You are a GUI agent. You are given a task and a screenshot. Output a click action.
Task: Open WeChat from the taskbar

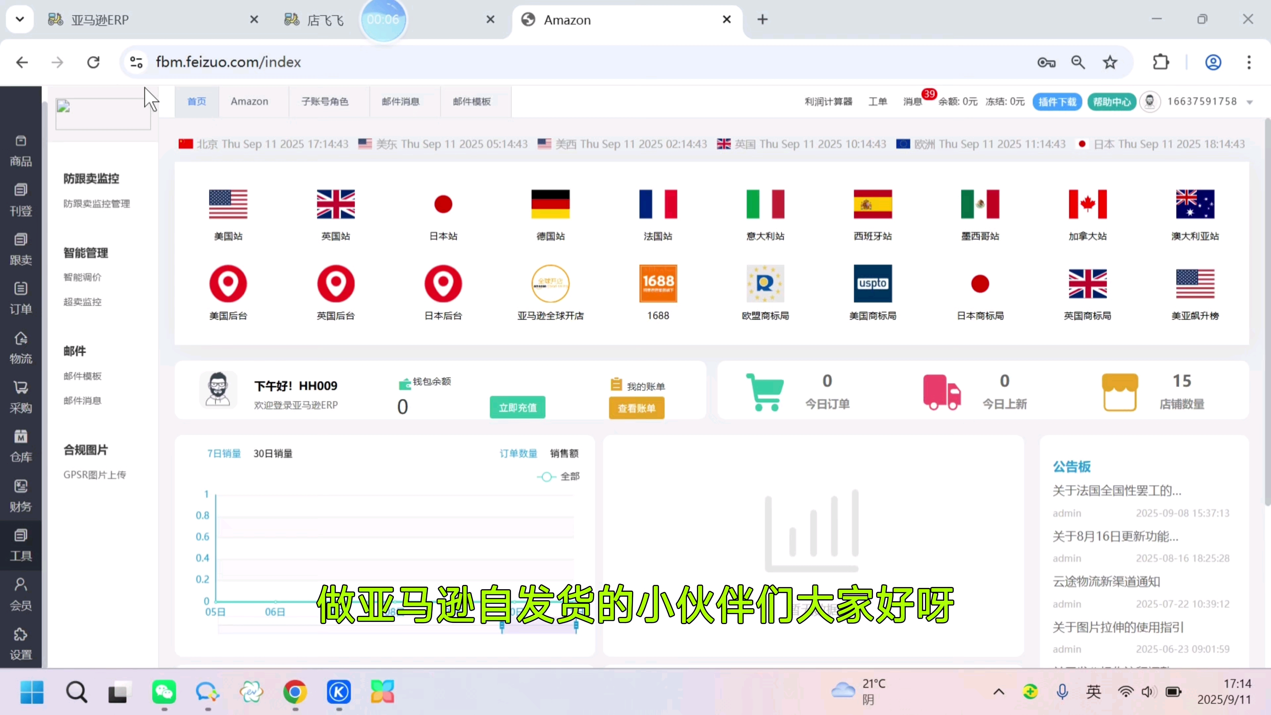click(164, 692)
